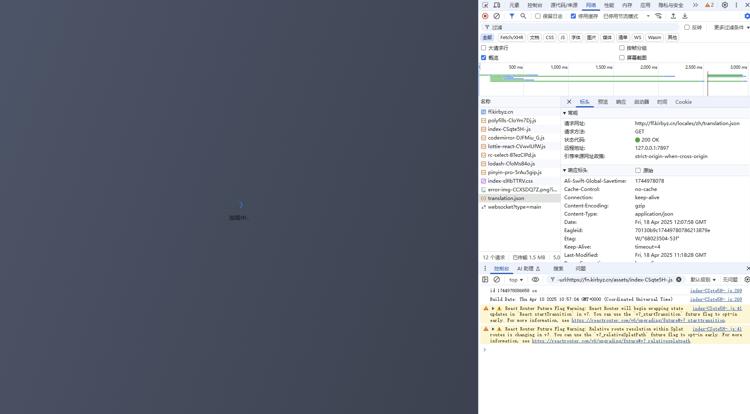This screenshot has width=750, height=414.
Task: Check the 原始 response headers box
Action: 638,170
